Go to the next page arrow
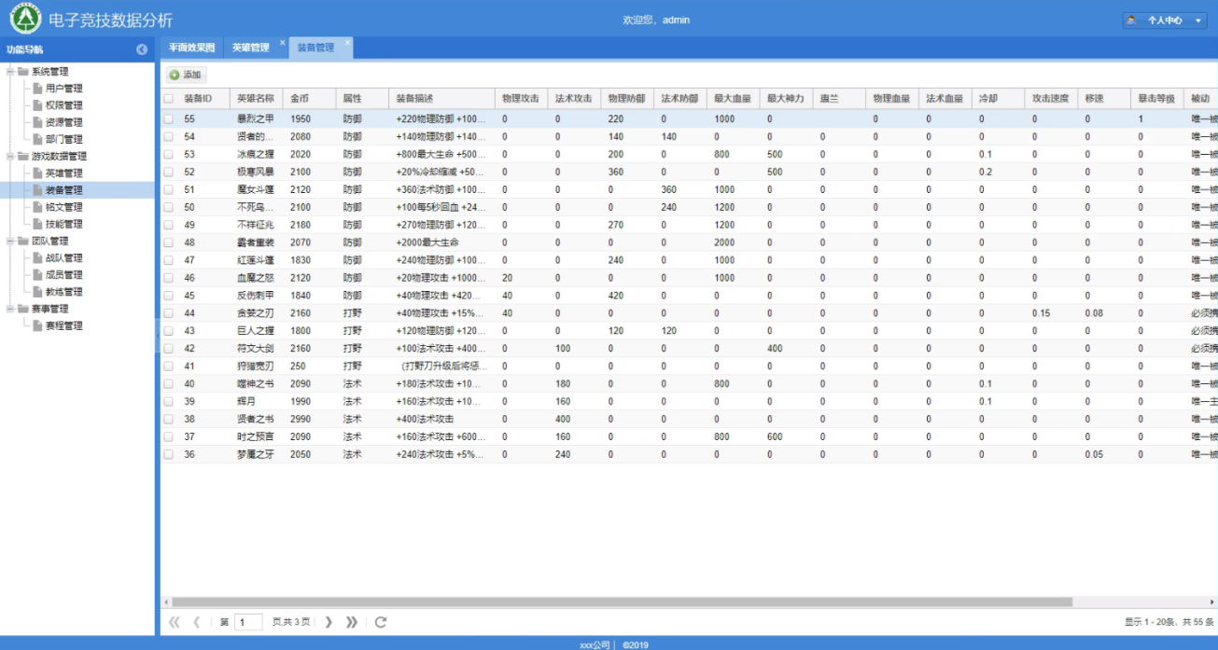1218x650 pixels. click(x=329, y=622)
